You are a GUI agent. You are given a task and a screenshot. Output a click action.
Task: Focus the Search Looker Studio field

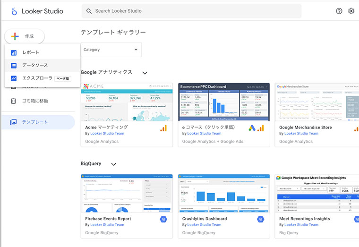(191, 11)
